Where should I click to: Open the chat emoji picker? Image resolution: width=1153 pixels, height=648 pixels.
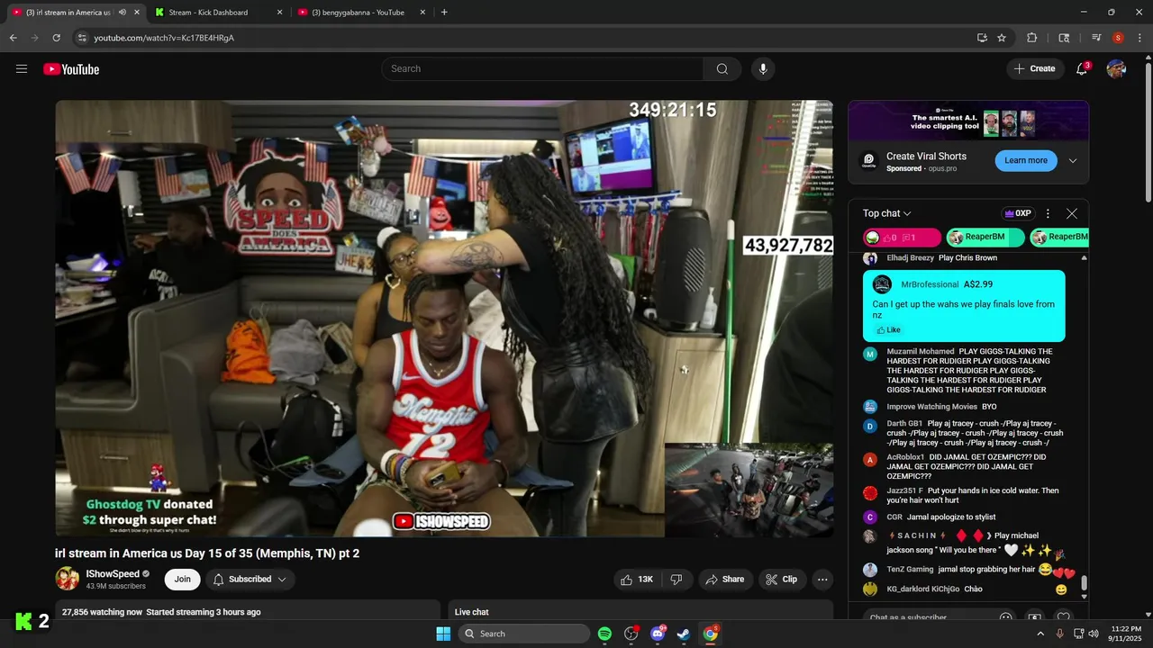[1005, 617]
